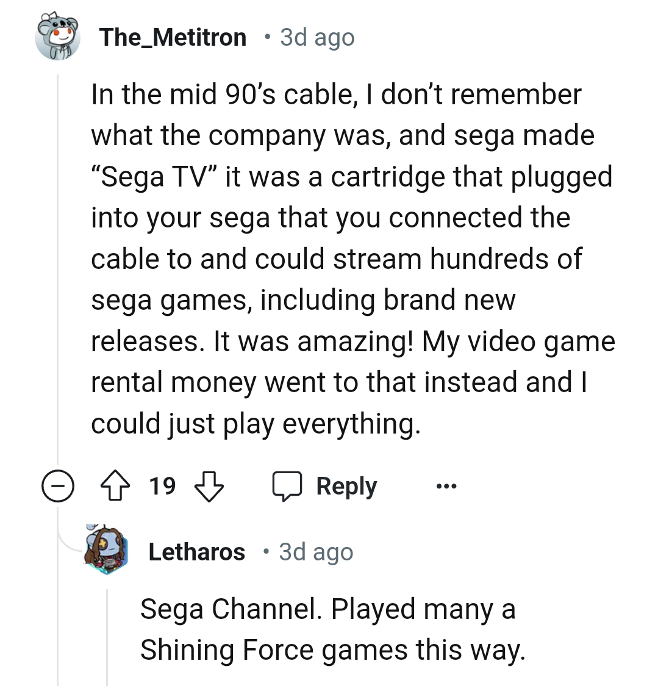The image size is (658, 686).
Task: Open The_Metitron's username link
Action: [174, 37]
